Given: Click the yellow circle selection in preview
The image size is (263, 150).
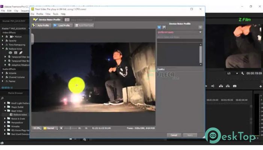Looking at the screenshot, I should coord(77,85).
